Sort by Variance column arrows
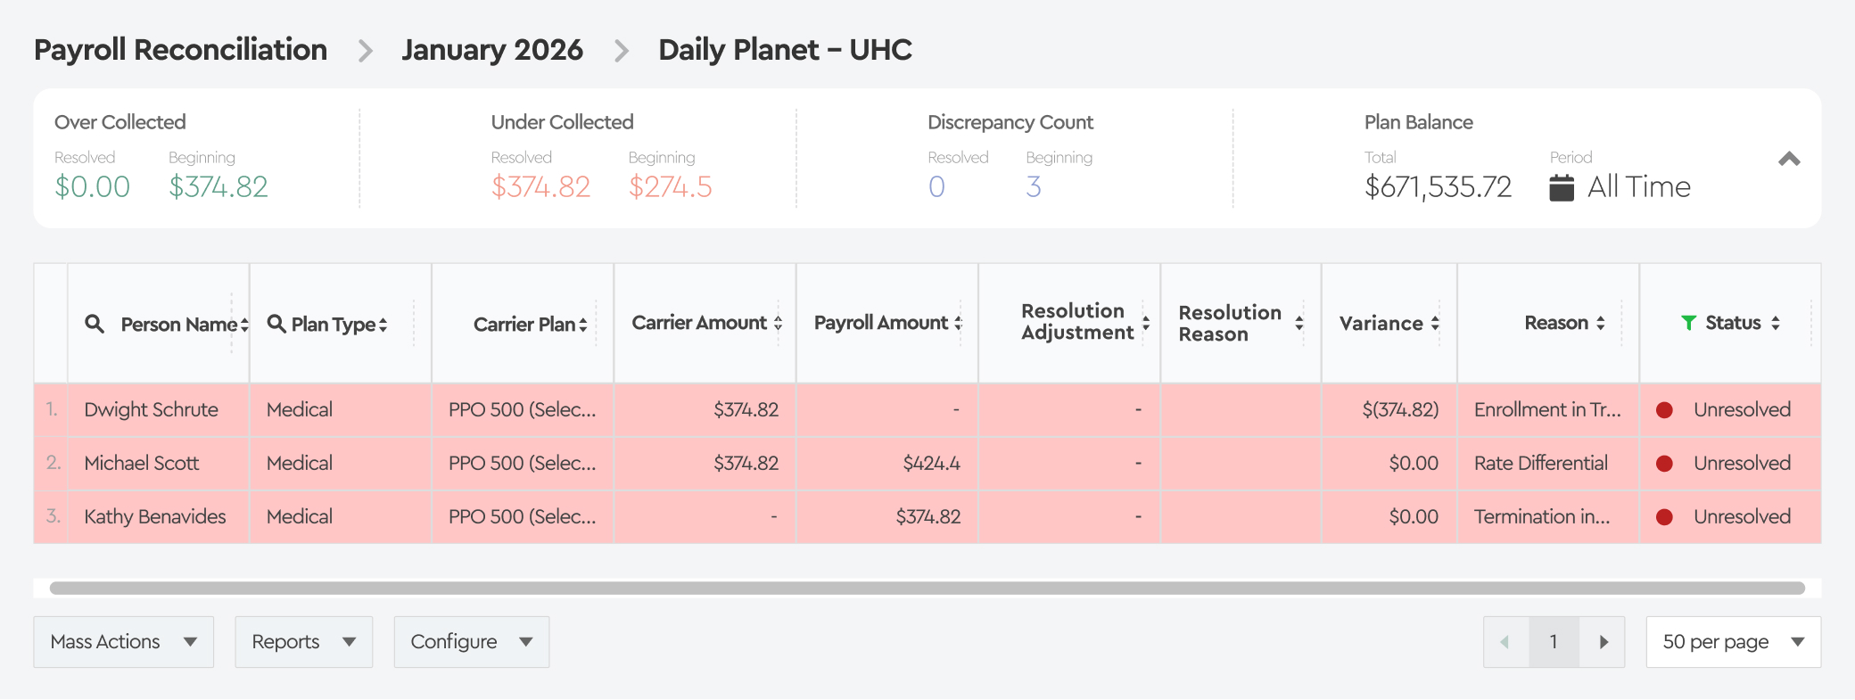Image resolution: width=1855 pixels, height=700 pixels. point(1435,323)
